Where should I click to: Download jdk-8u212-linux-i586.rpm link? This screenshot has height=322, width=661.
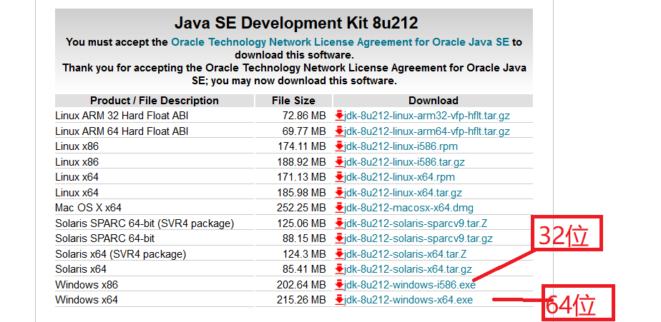pyautogui.click(x=401, y=146)
